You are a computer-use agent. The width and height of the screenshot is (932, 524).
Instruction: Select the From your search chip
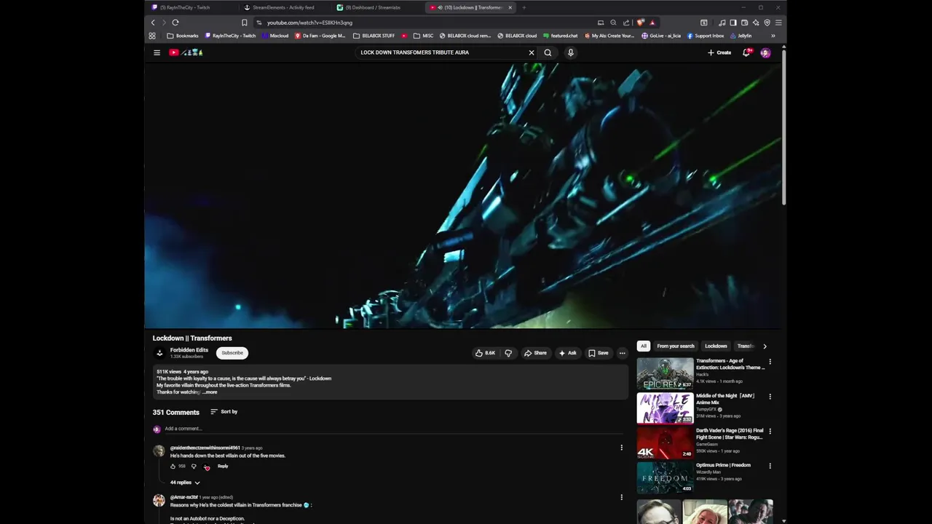[676, 346]
